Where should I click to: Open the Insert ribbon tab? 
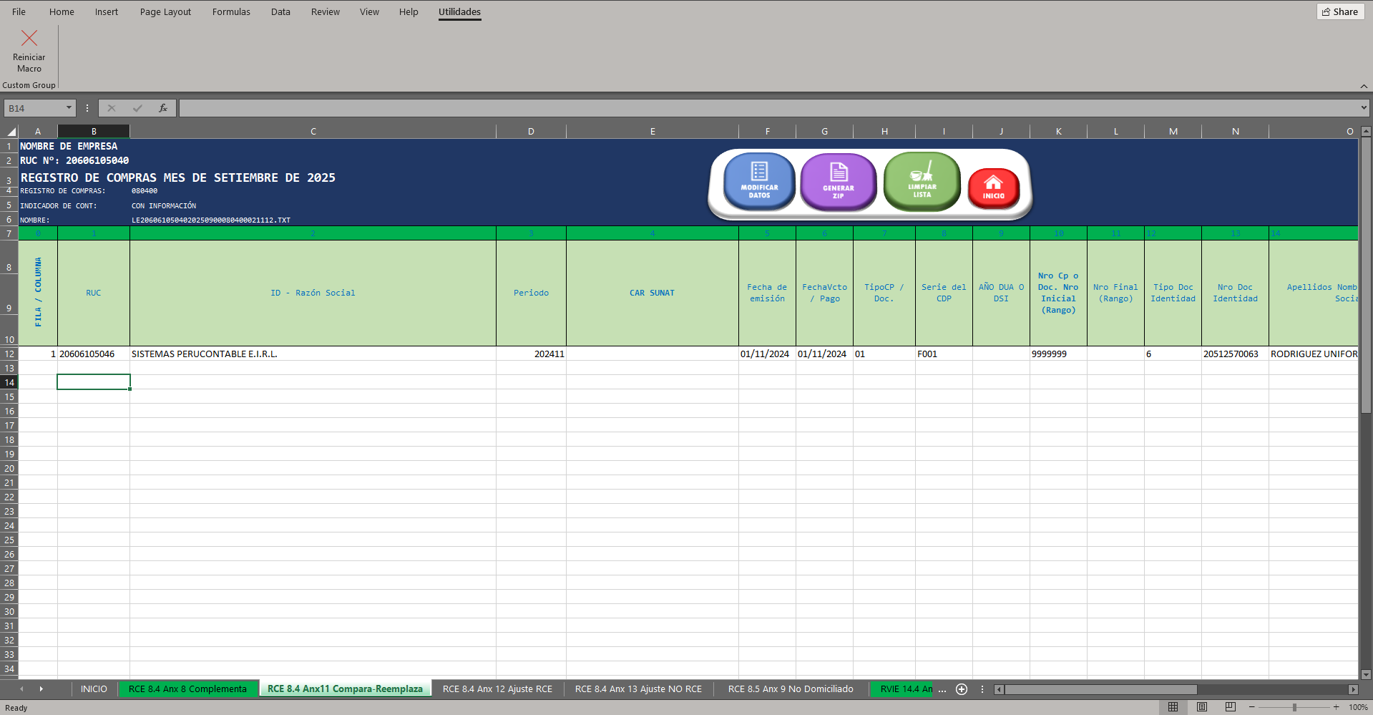coord(107,11)
